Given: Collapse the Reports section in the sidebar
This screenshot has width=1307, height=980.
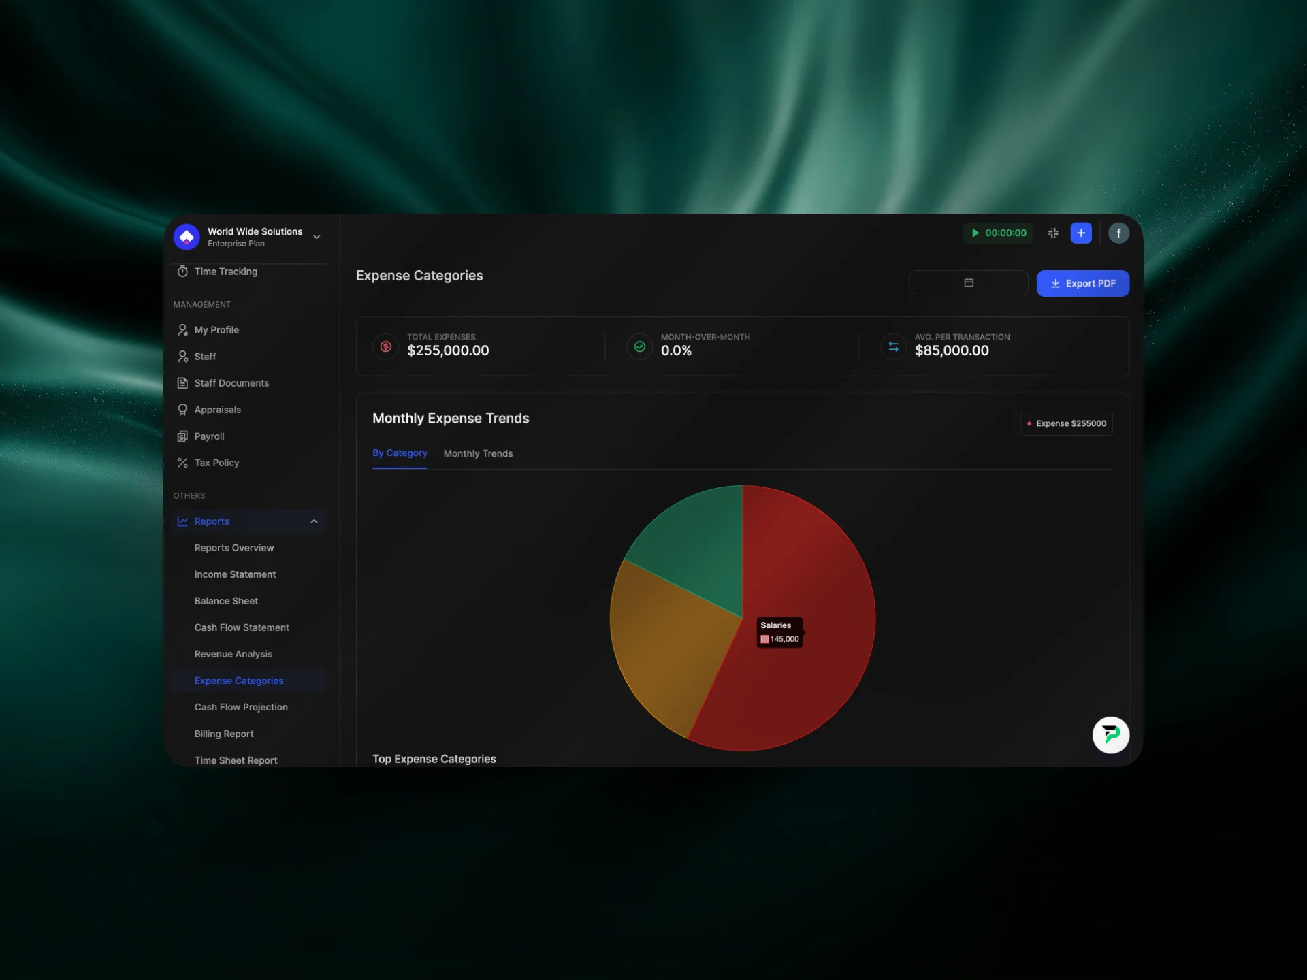Looking at the screenshot, I should [x=314, y=521].
